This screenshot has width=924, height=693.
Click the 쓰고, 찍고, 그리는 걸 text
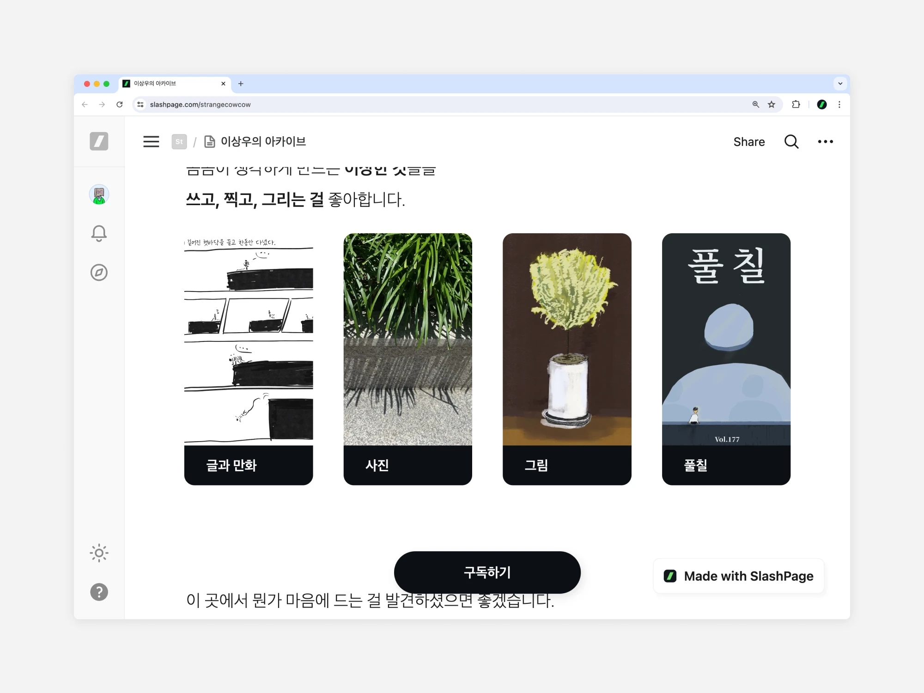click(255, 200)
